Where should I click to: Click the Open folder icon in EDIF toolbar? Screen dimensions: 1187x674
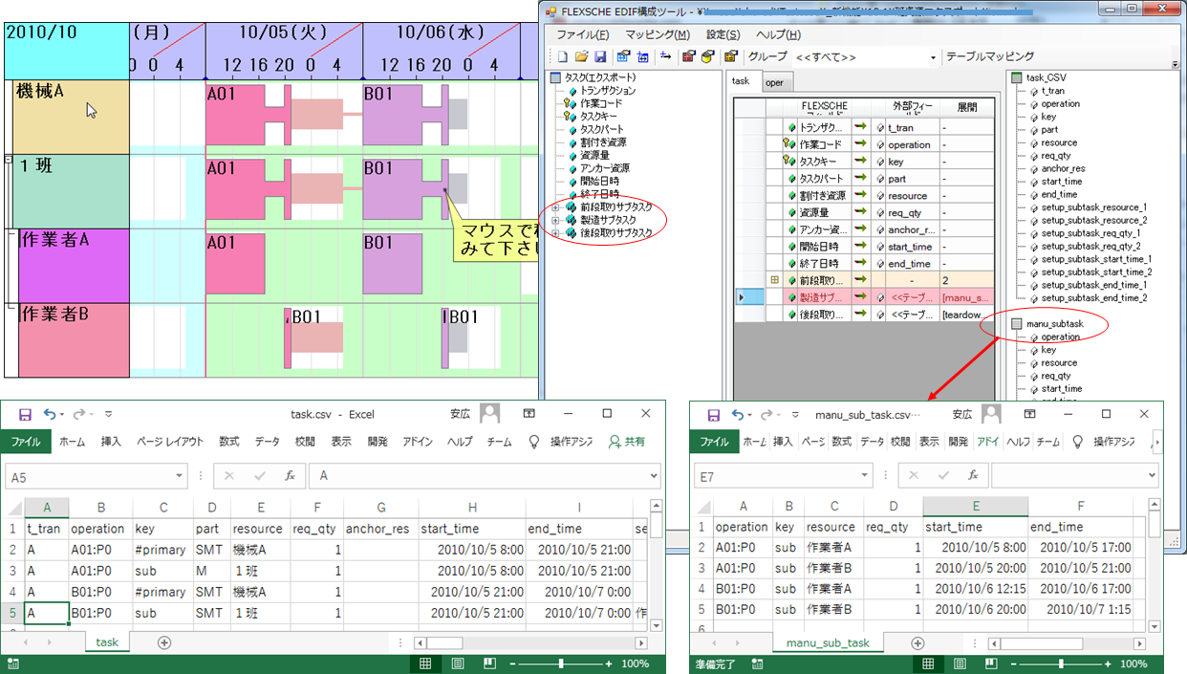pos(581,57)
